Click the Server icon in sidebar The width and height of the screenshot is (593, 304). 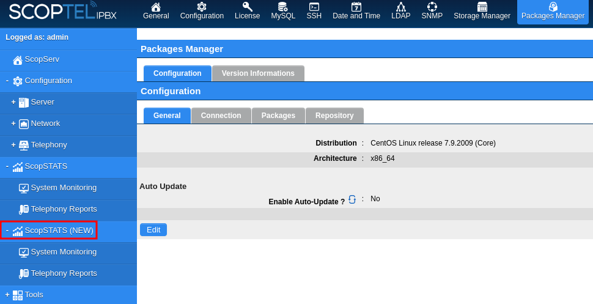tap(24, 103)
